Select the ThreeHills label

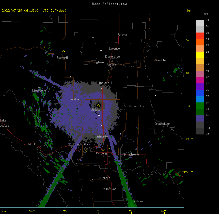[x=136, y=106]
